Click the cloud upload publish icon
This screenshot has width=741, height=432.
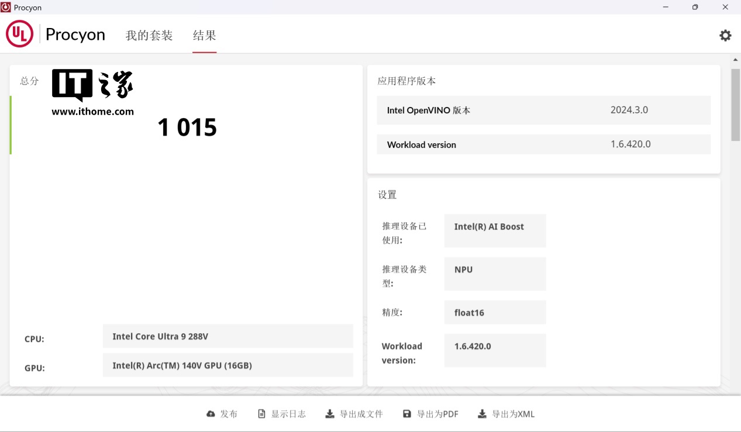[x=211, y=414]
